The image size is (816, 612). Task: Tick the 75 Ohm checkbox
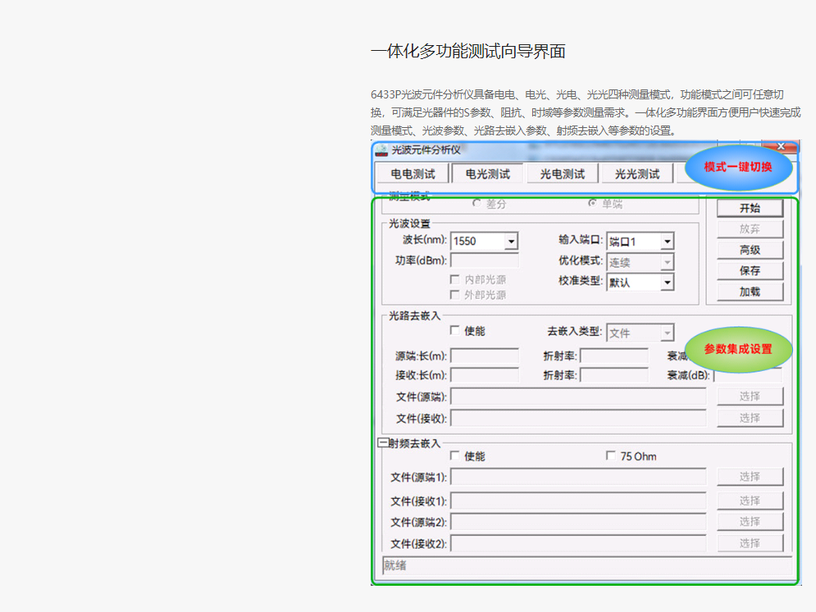point(610,456)
